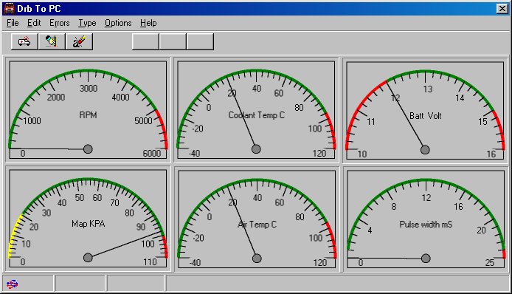The image size is (512, 294).
Task: Open the Edit menu
Action: pos(34,23)
